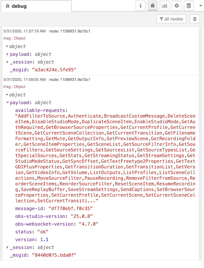Click the filter funnel icon
Viewport: 204px width, 268px height.
pos(162,19)
